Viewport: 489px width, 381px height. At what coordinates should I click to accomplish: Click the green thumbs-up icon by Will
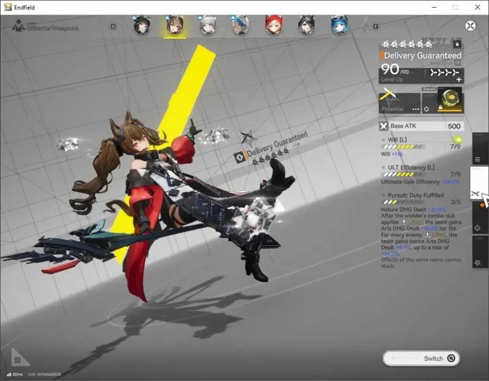coord(458,139)
